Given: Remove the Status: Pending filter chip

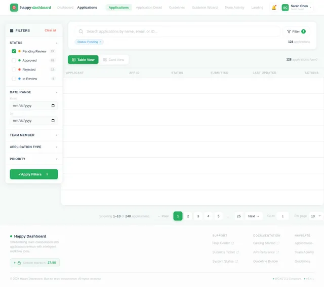Looking at the screenshot, I should click(100, 42).
